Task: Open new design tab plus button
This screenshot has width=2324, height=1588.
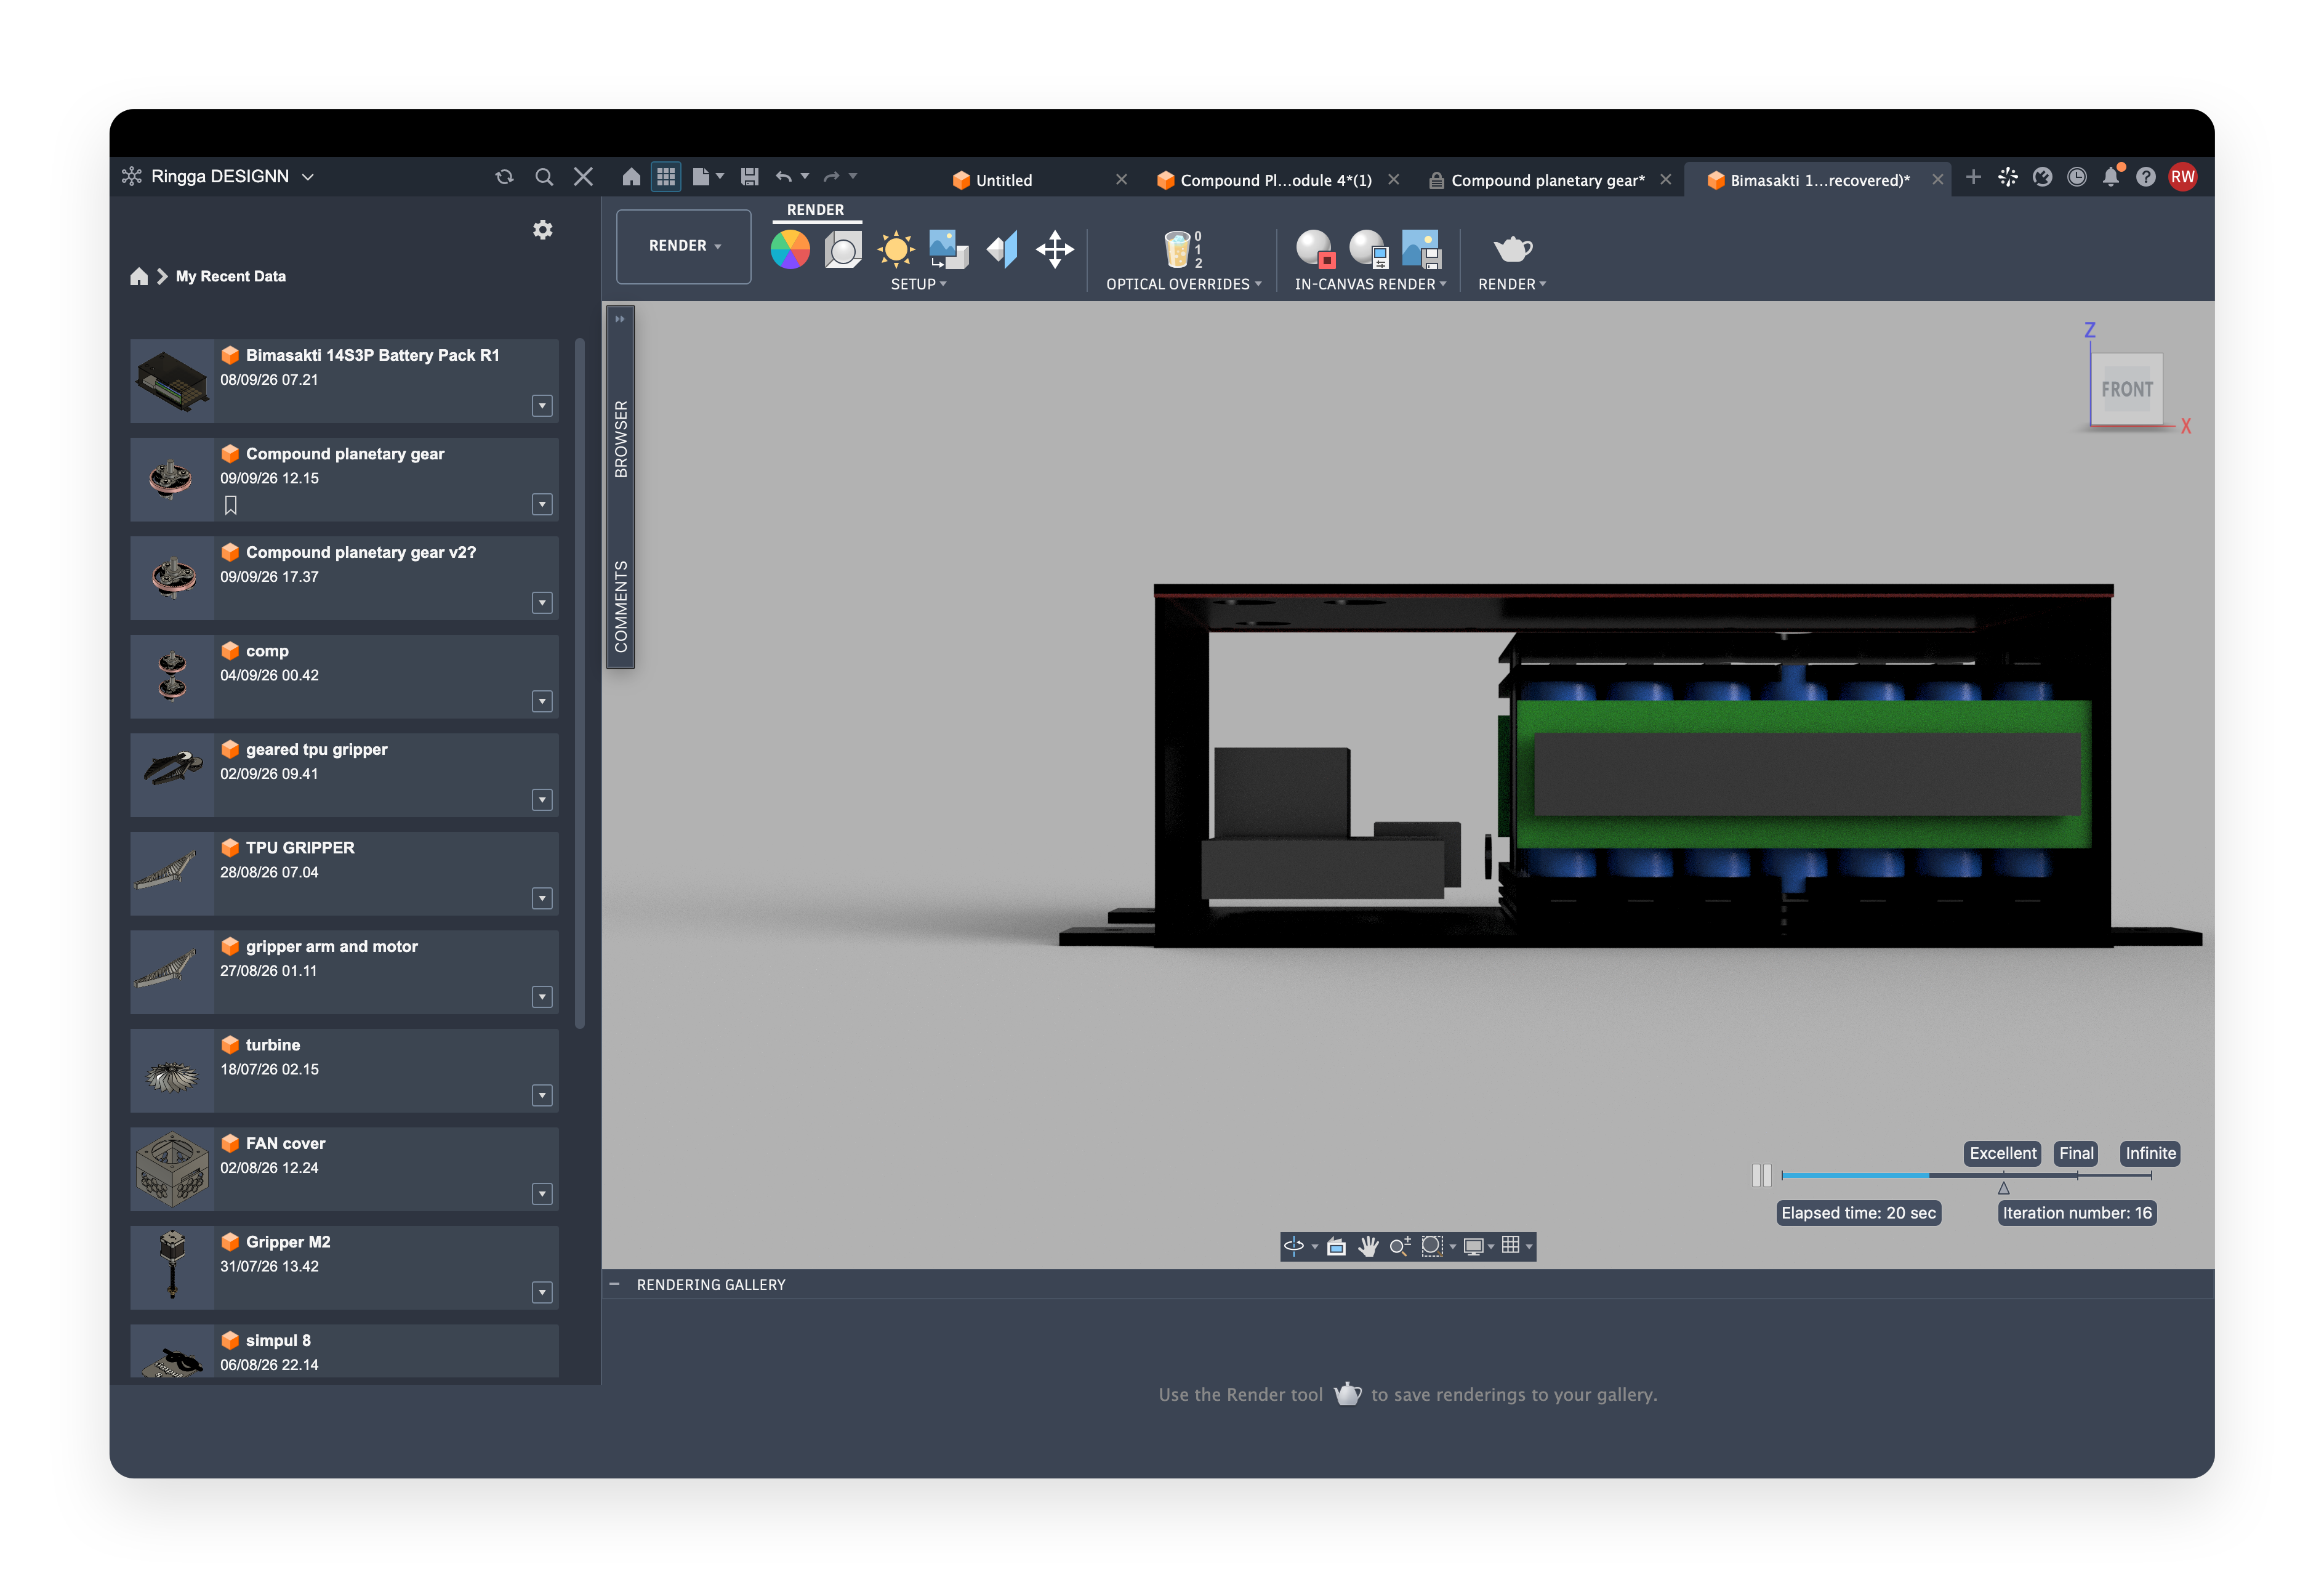Action: [1973, 177]
